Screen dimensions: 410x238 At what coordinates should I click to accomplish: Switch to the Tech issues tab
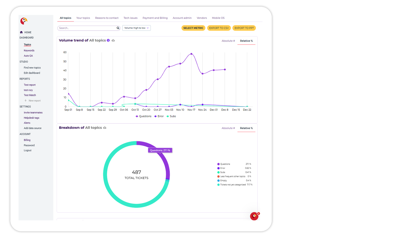[130, 18]
